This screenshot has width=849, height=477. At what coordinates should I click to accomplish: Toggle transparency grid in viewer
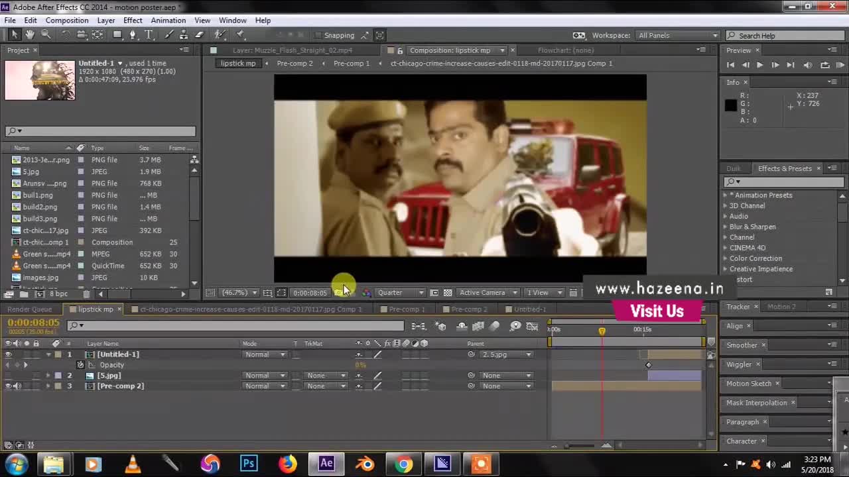click(448, 293)
